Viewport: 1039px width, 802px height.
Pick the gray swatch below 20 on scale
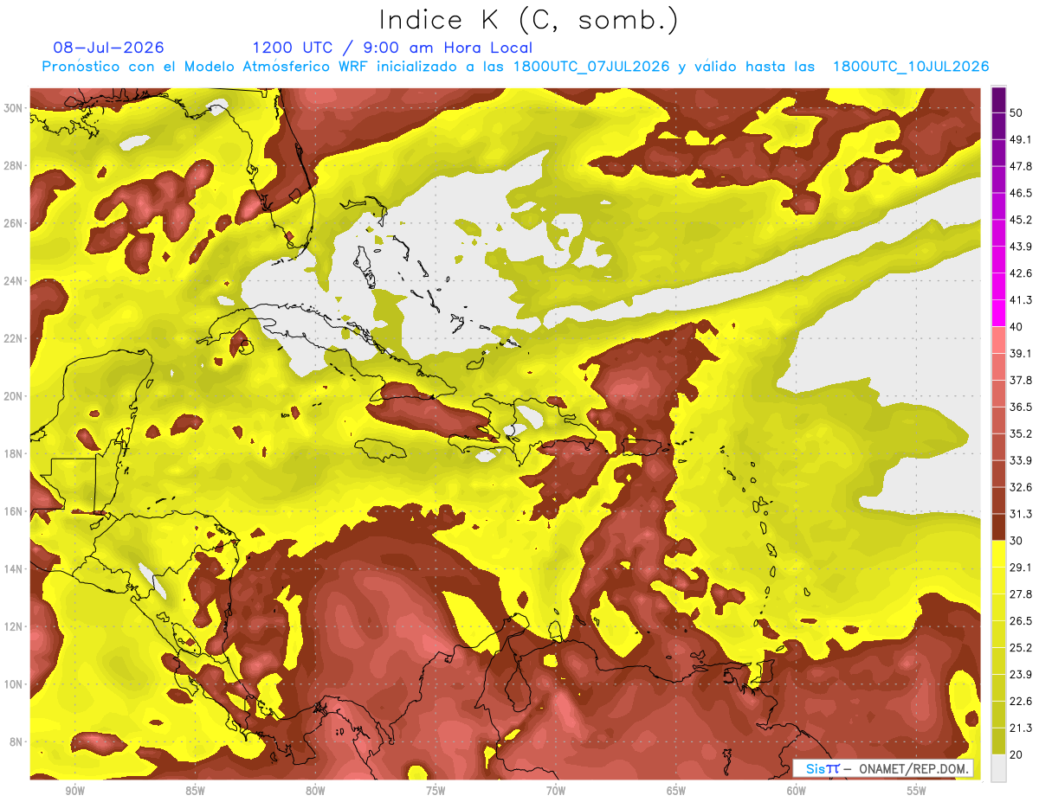(x=998, y=768)
